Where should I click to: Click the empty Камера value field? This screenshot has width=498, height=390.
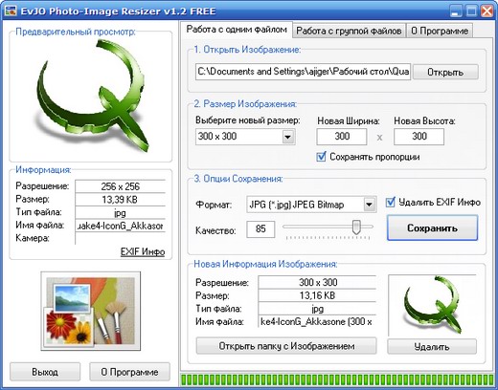tap(121, 238)
